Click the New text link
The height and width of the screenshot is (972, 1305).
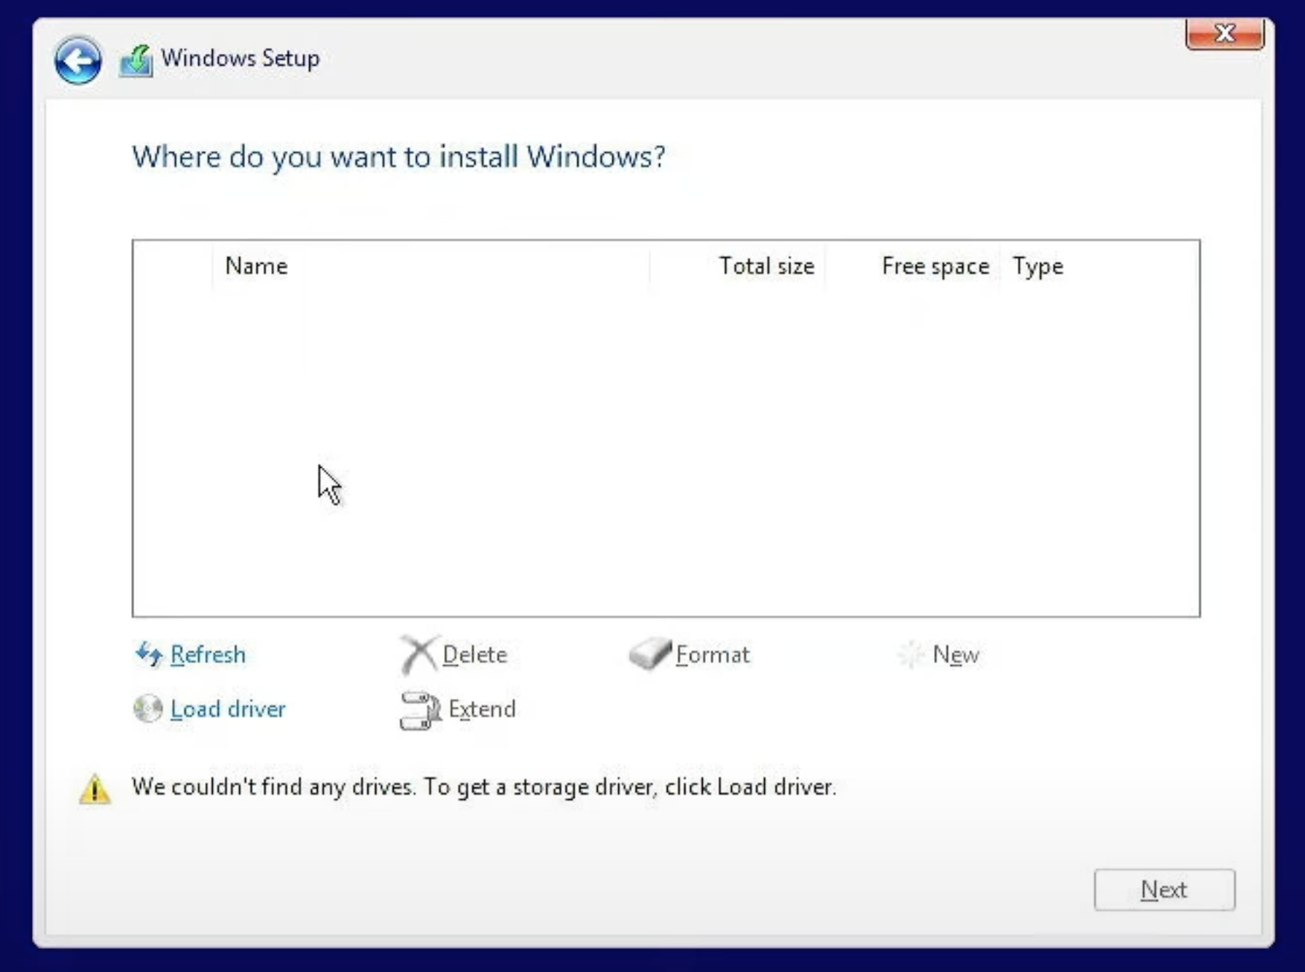click(956, 654)
